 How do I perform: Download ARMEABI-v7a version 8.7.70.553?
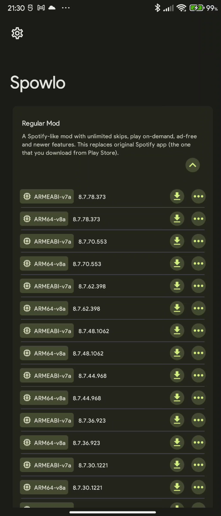click(177, 241)
